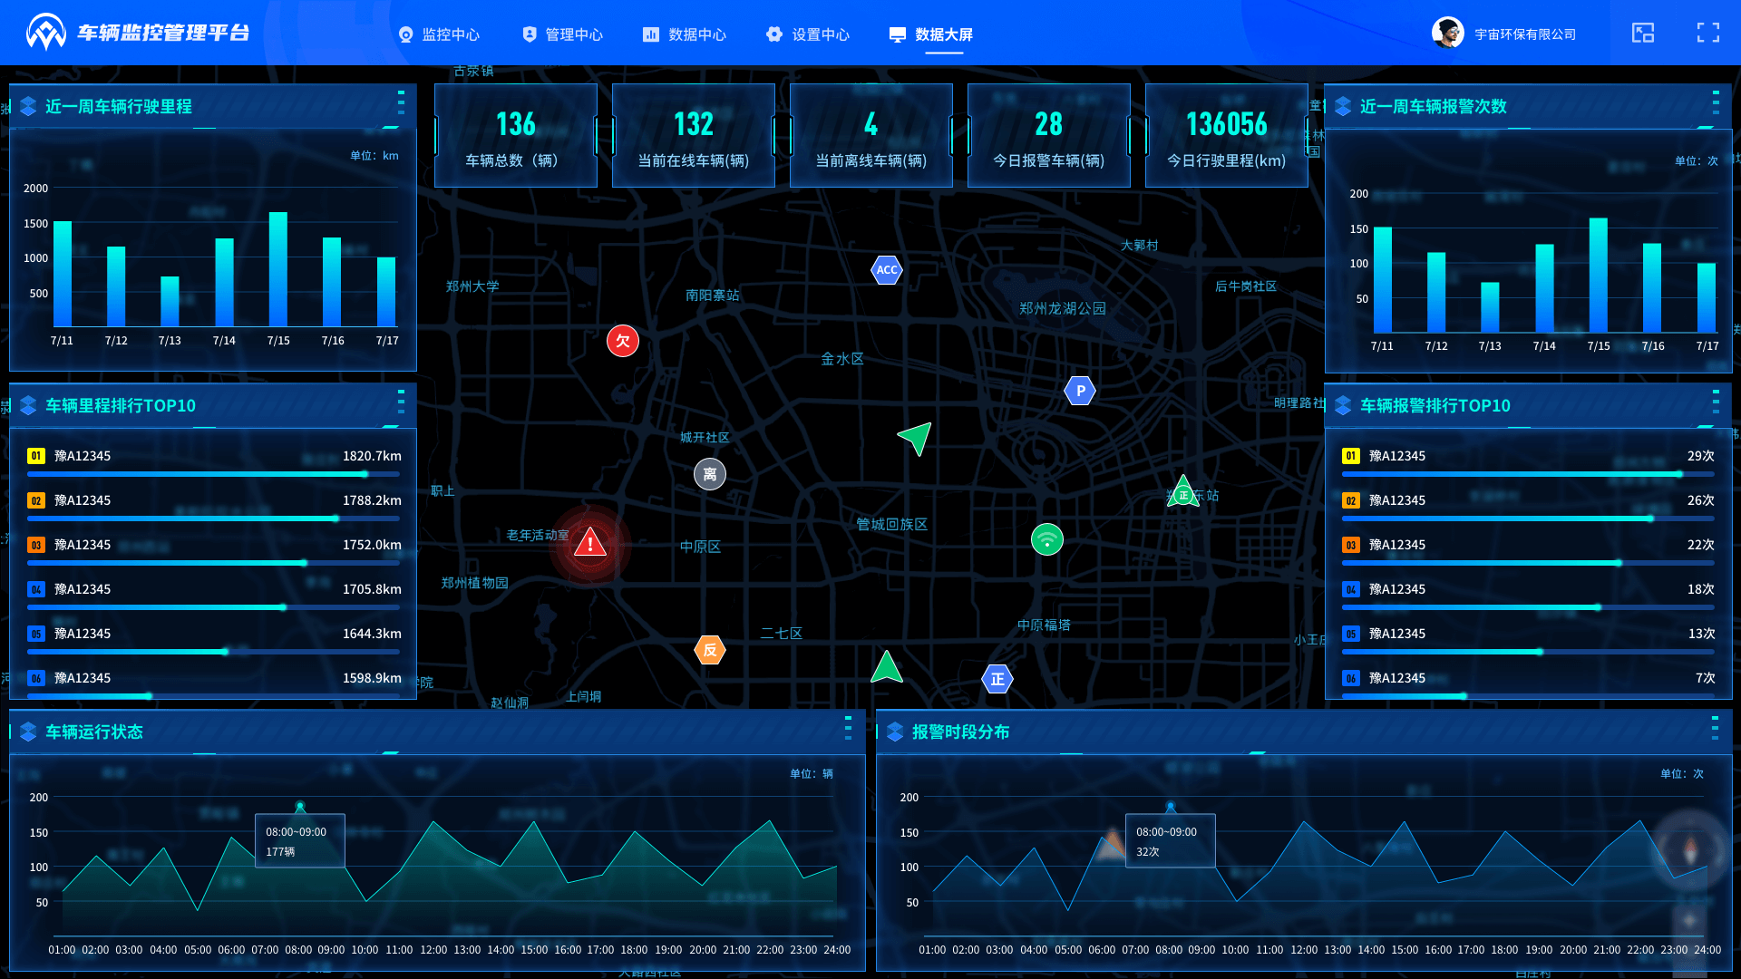
Task: Click the 今日报警车辆 stat card
Action: (1048, 136)
